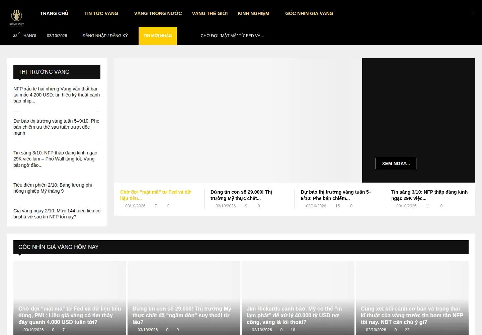The width and height of the screenshot is (482, 335).
Task: Click the ĐĂNG NHẬP / ĐĂNG KÝ link
Action: 105,36
